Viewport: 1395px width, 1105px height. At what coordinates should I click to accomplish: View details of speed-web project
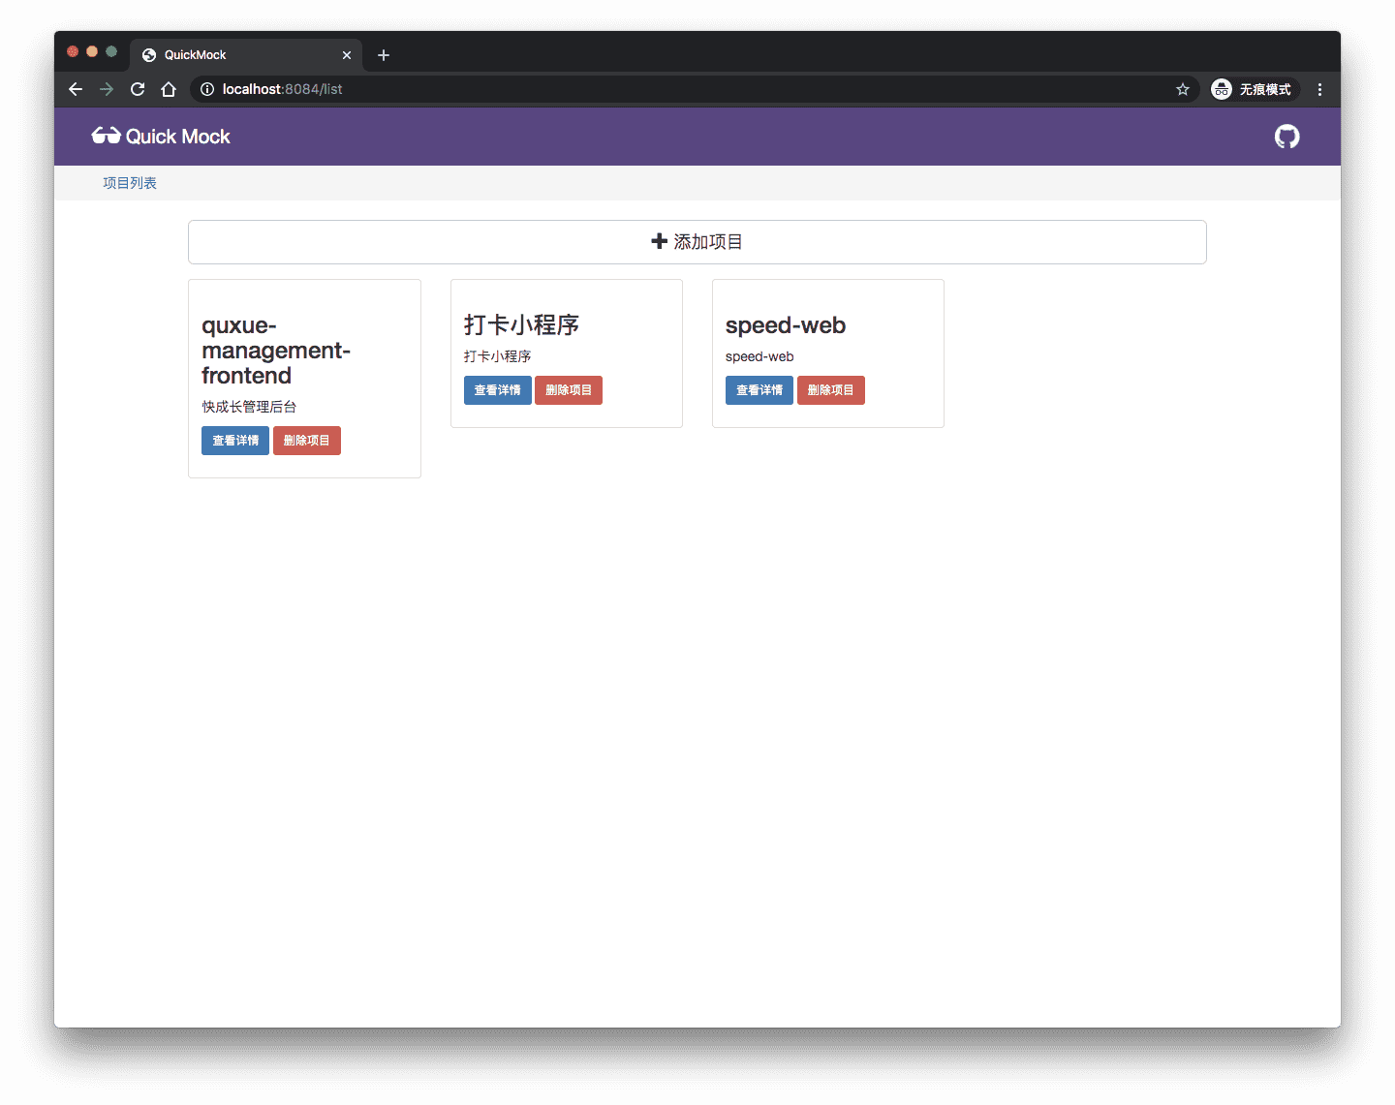point(759,390)
